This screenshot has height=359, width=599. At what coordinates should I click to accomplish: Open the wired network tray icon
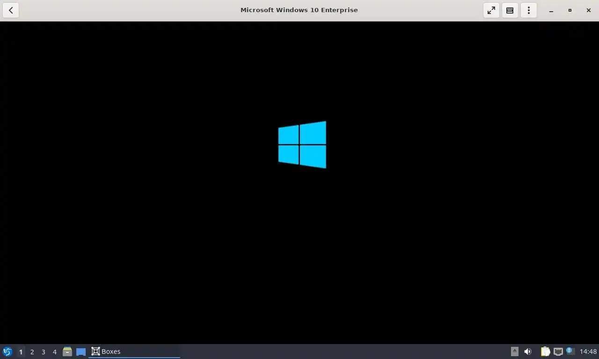(x=558, y=352)
